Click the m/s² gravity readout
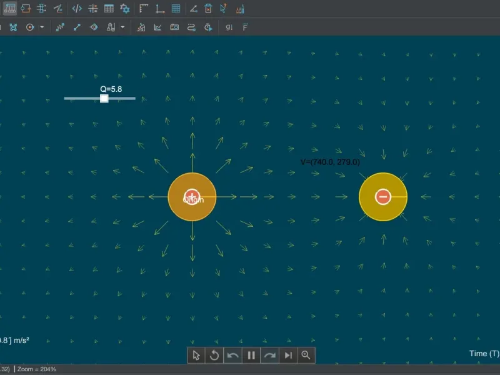This screenshot has width=500, height=375. tap(14, 340)
